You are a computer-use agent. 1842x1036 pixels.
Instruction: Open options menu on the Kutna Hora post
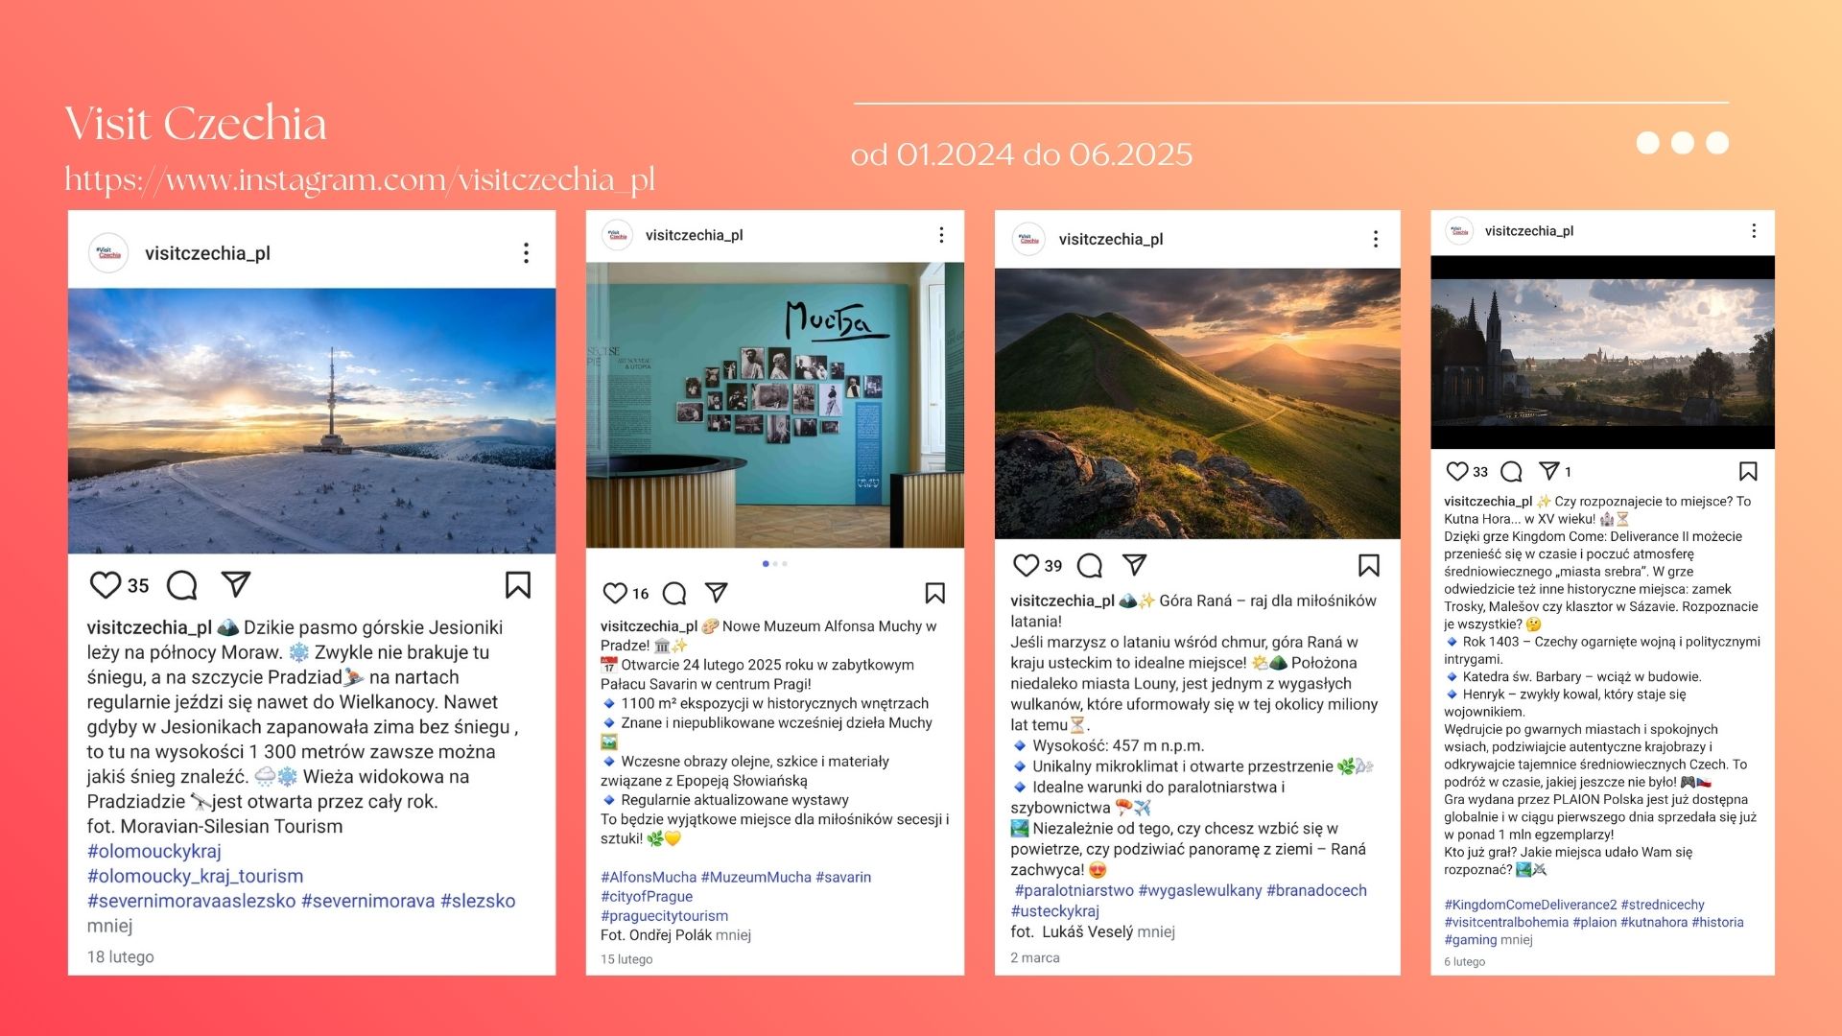[1754, 230]
